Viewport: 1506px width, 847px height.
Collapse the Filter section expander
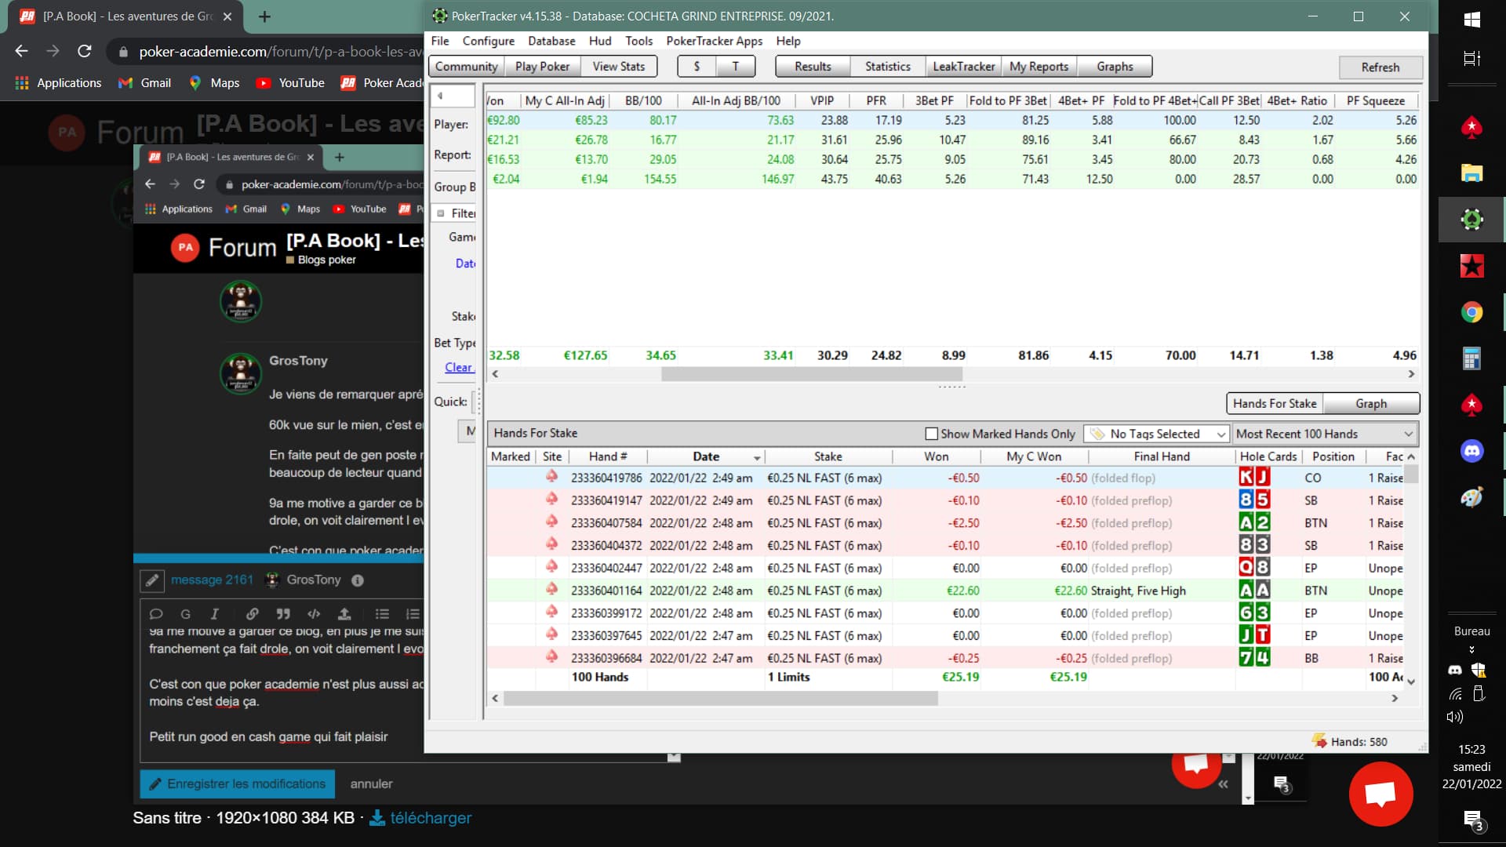[441, 213]
